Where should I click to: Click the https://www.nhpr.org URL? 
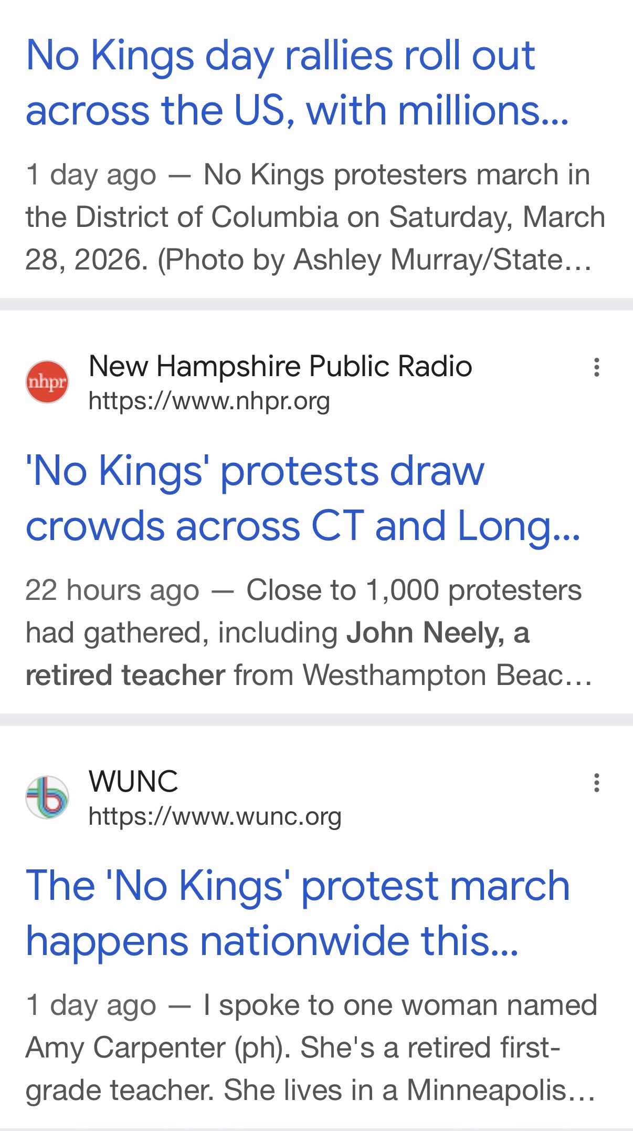pos(209,401)
